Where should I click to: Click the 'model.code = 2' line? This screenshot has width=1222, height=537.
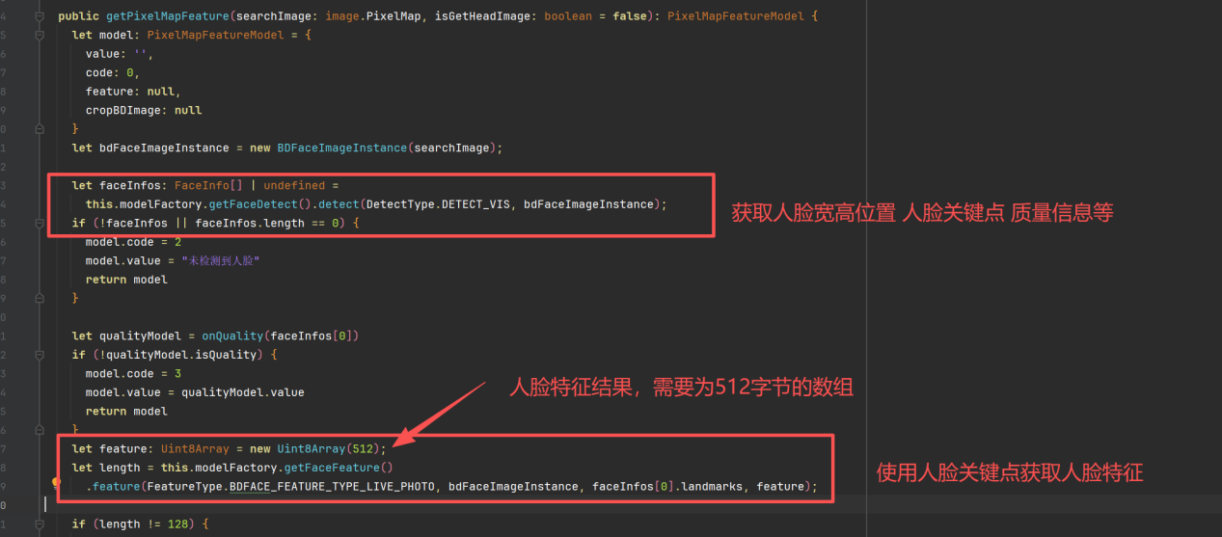[133, 242]
